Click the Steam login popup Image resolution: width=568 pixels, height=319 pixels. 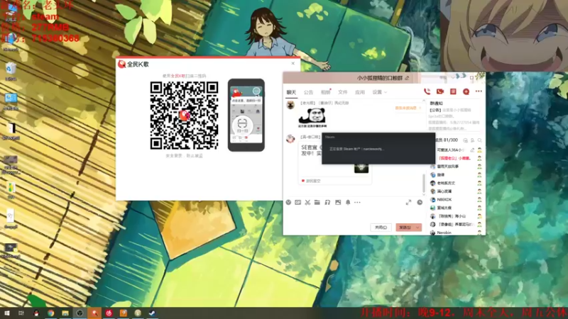click(378, 148)
